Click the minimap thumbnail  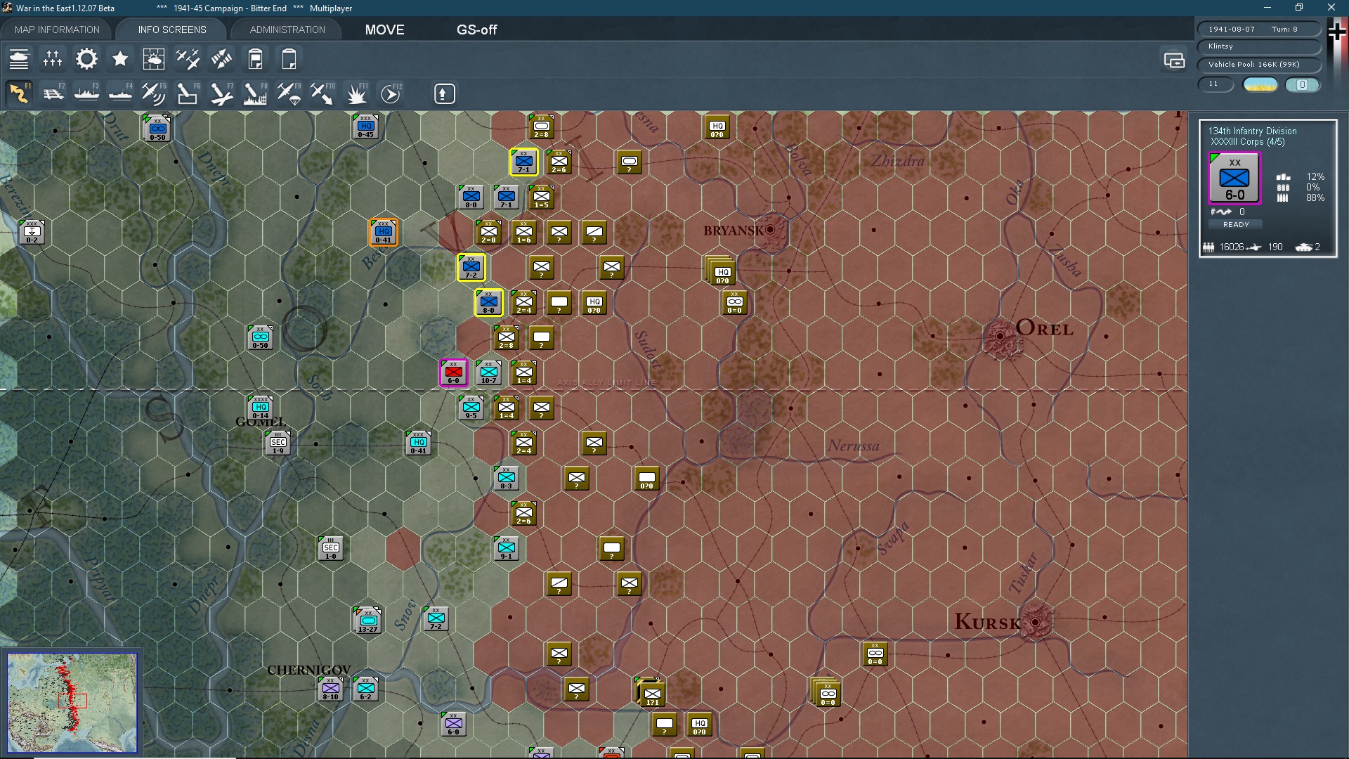(72, 702)
